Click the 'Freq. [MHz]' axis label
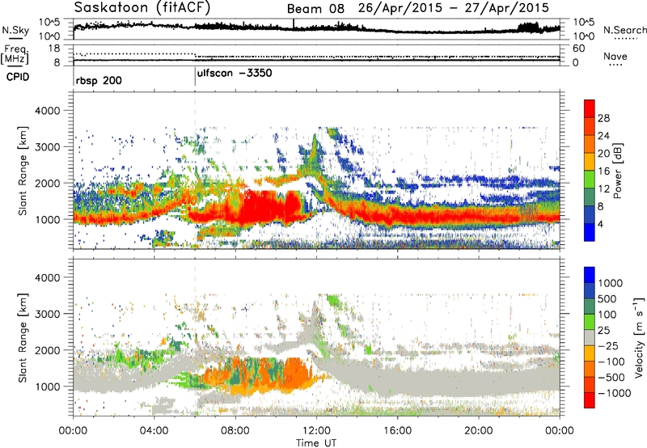Screen dimensions: 647x448 [15, 55]
